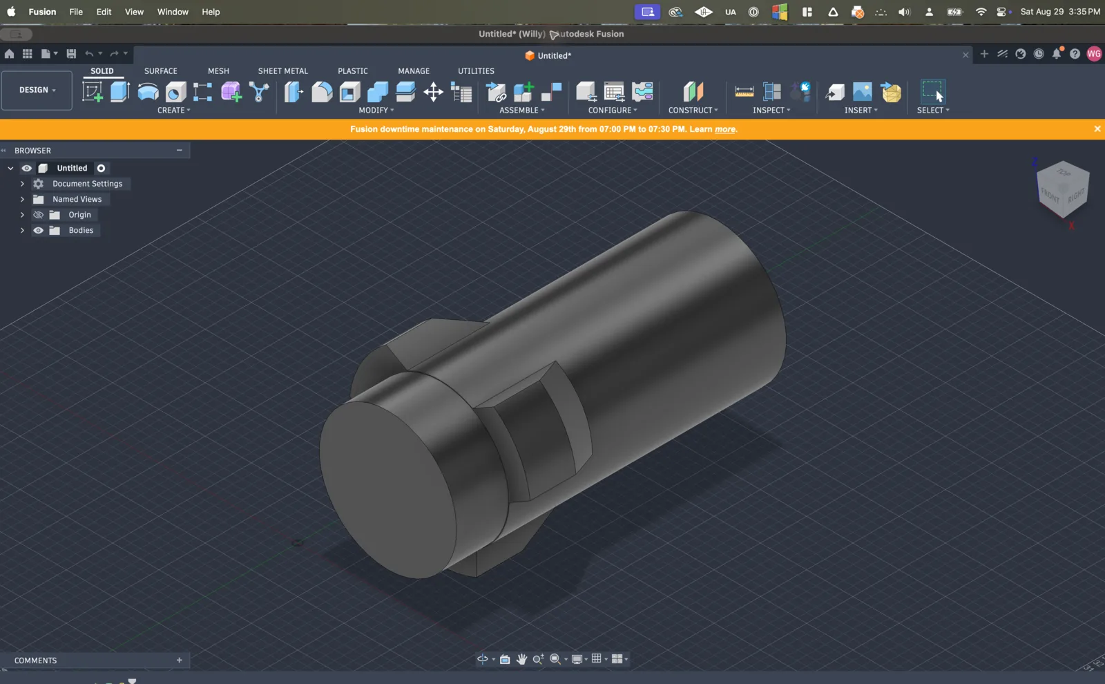Expand the Origin node
This screenshot has width=1105, height=684.
(22, 215)
